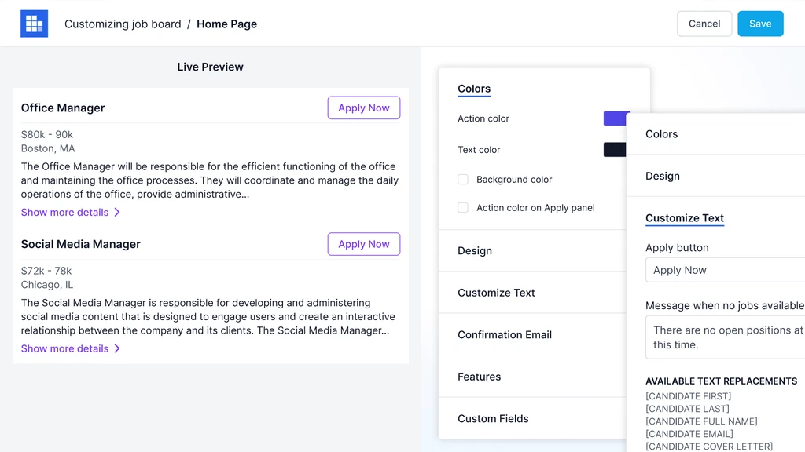
Task: Click the blue grid app logo
Action: [x=34, y=24]
